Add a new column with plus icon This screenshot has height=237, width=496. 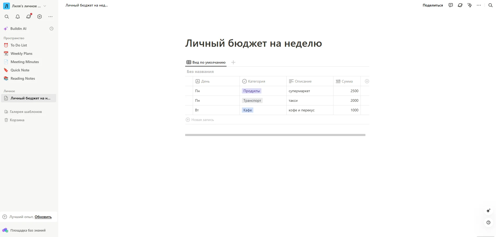click(367, 81)
